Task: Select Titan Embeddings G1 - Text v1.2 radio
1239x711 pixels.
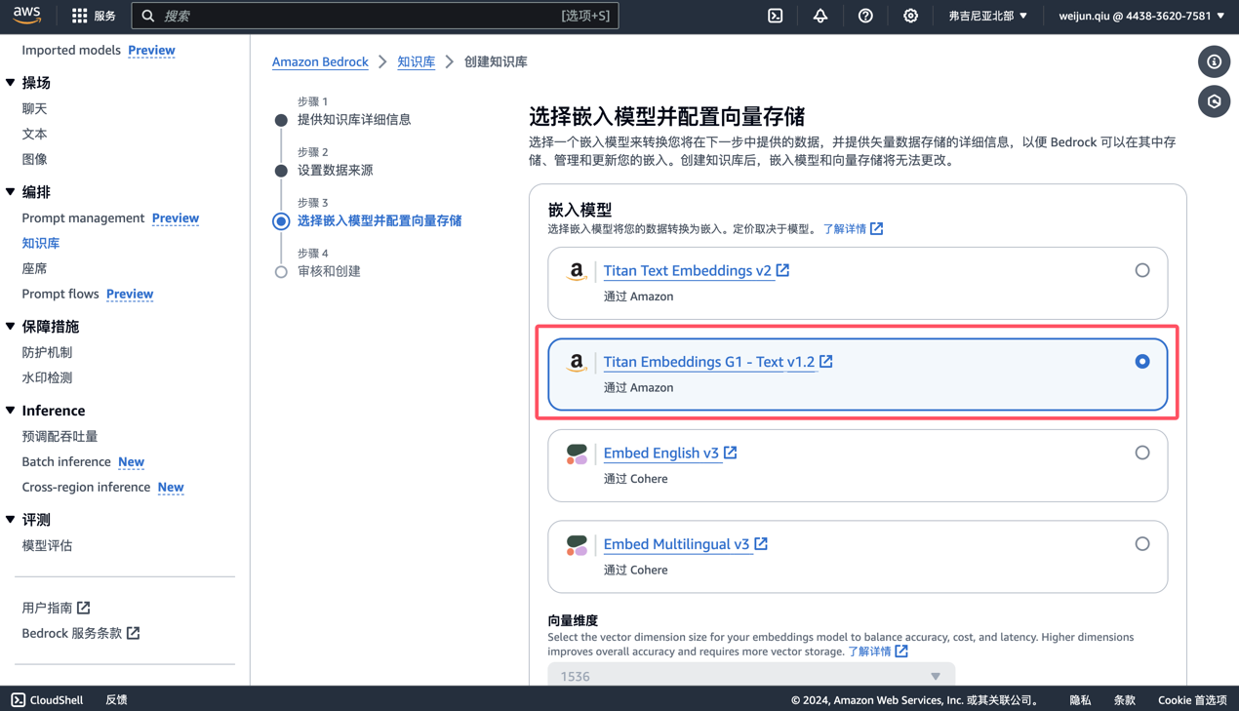Action: click(1142, 361)
